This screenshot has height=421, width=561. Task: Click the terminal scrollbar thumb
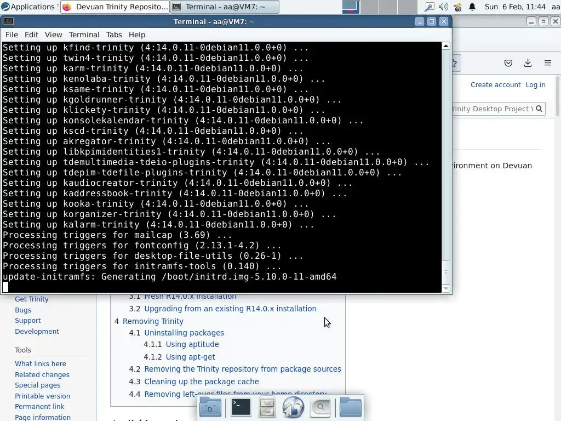click(x=446, y=272)
